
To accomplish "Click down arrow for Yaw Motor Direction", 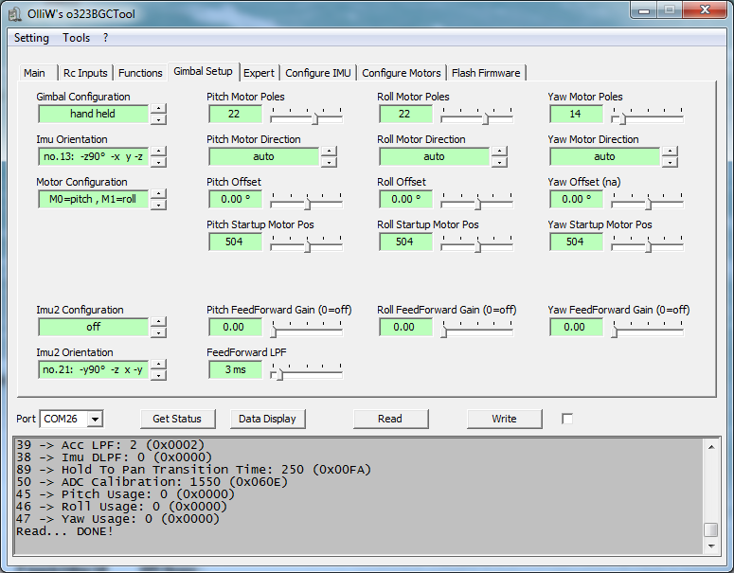I will point(670,161).
